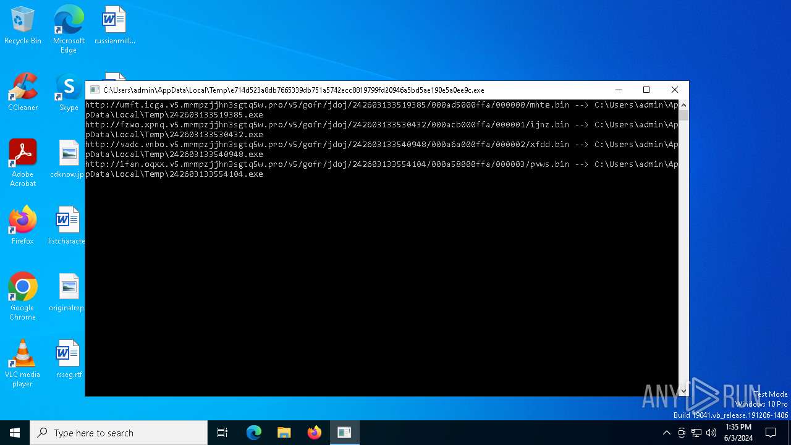
Task: Click path ending 242603133530432.exe
Action: [x=174, y=135]
